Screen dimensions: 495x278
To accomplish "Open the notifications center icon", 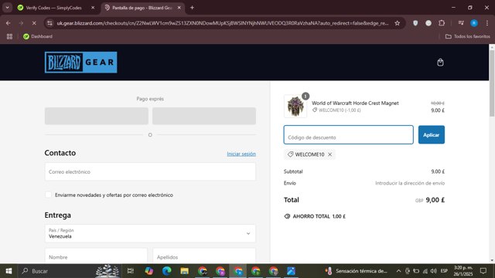I will tap(483, 271).
